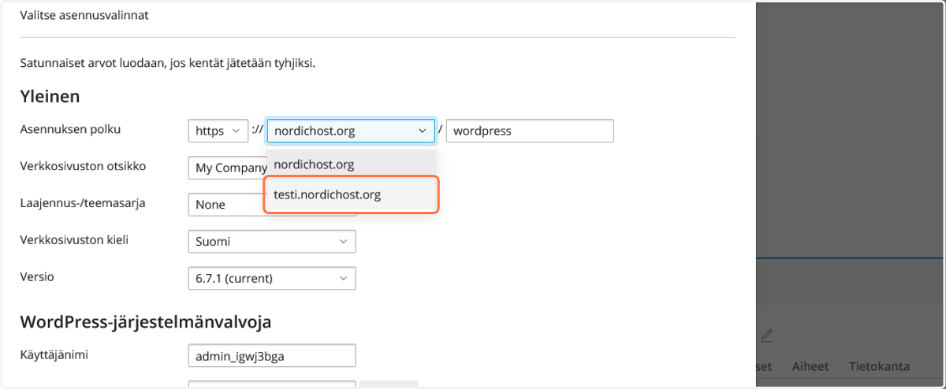Click the pencil edit icon in background window

(766, 335)
